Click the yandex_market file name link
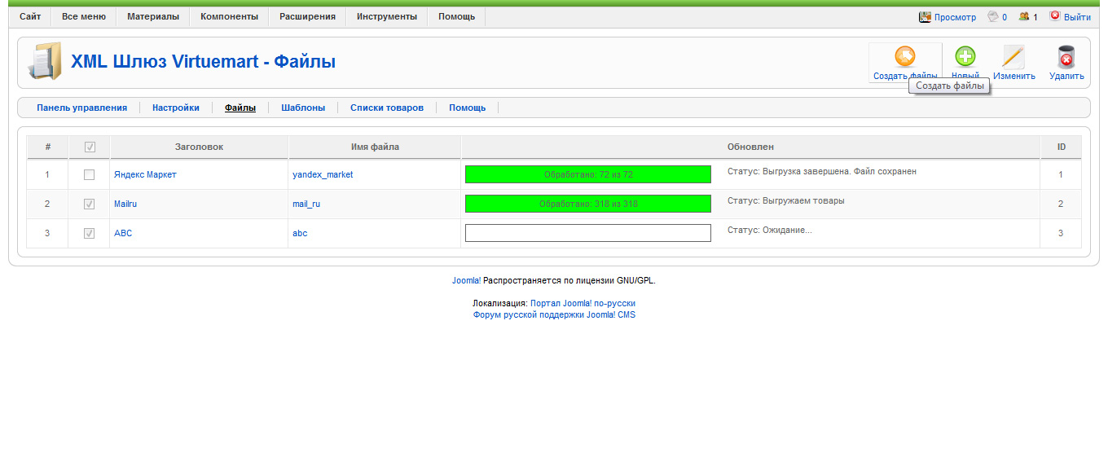 [x=323, y=174]
